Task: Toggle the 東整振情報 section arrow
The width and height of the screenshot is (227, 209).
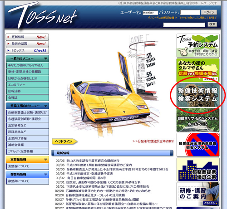Action: pos(45,160)
